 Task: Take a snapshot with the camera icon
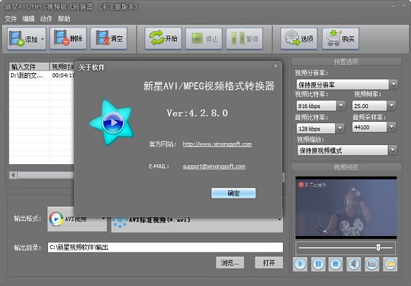(372, 263)
